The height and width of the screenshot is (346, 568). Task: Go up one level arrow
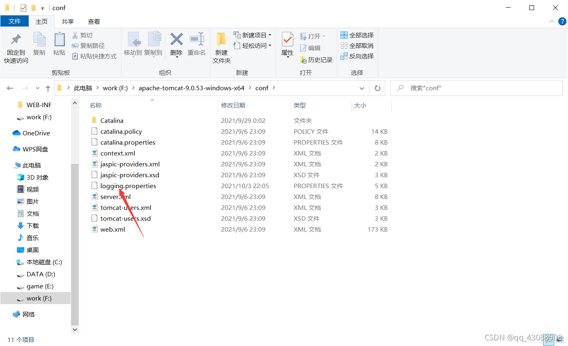click(x=48, y=88)
